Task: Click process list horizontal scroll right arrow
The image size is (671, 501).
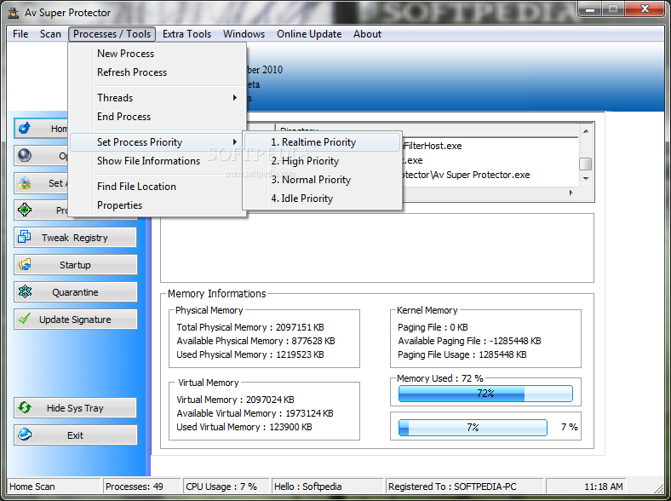Action: [571, 193]
